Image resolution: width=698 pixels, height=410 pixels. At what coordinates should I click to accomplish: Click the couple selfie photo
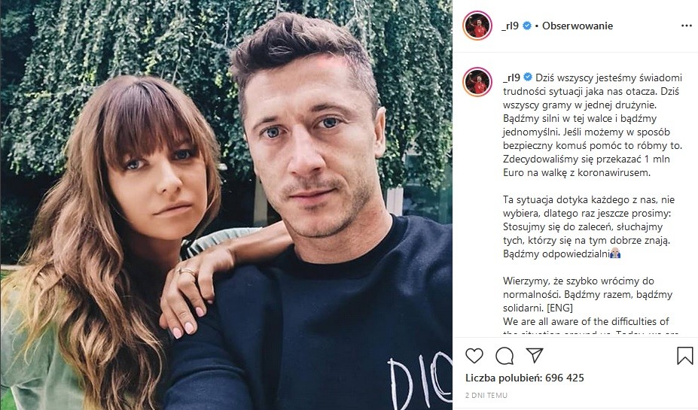coord(226,205)
